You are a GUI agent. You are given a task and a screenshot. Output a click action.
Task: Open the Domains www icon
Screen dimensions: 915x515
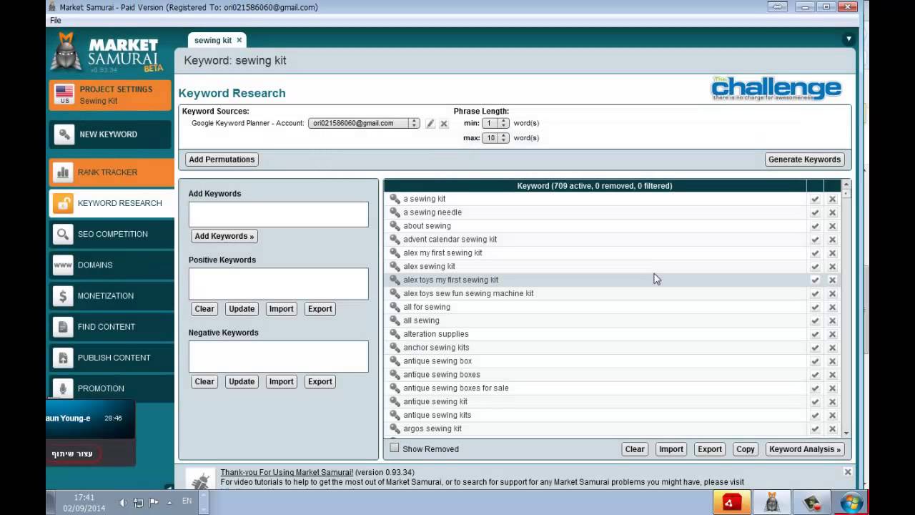click(x=63, y=265)
